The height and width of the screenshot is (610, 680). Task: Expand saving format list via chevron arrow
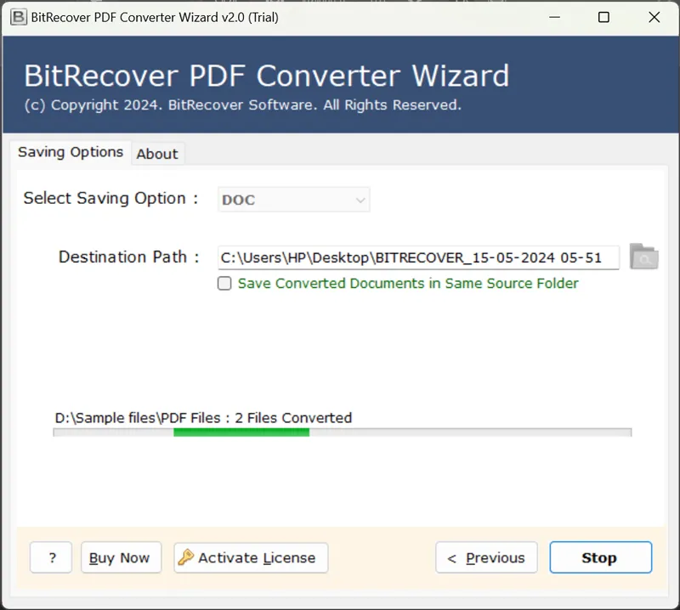pos(360,201)
